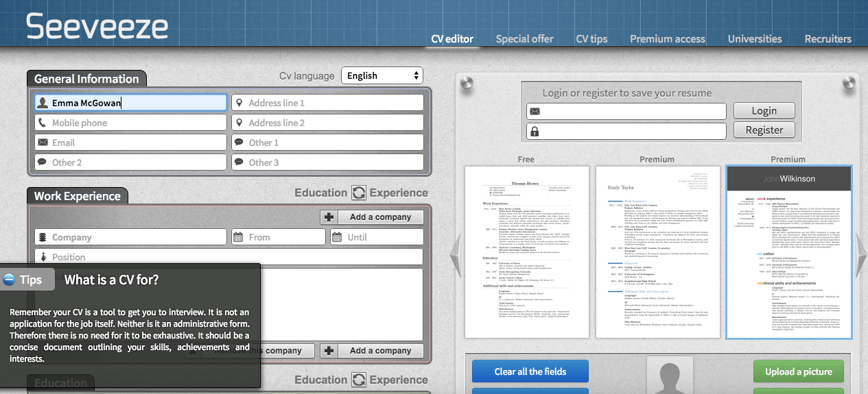
Task: Open the Premium access tab
Action: coord(668,38)
